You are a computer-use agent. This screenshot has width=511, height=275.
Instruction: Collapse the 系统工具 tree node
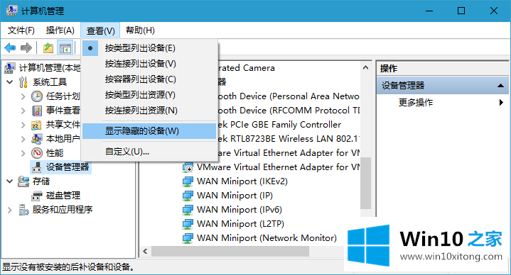(x=10, y=82)
